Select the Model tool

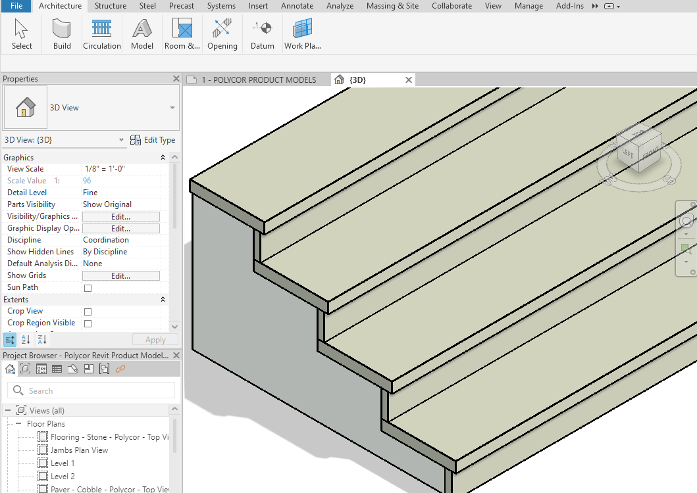click(x=142, y=33)
